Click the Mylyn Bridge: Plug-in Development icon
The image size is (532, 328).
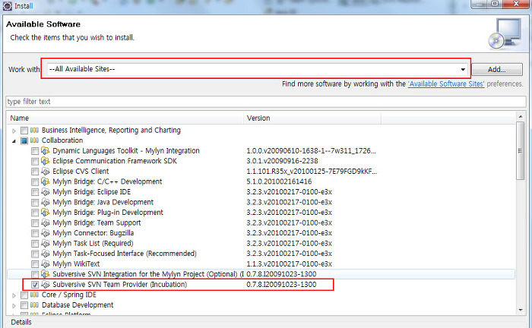(x=46, y=213)
